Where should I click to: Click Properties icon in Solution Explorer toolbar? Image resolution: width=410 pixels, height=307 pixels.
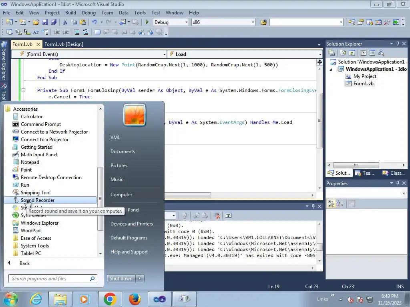pos(332,53)
